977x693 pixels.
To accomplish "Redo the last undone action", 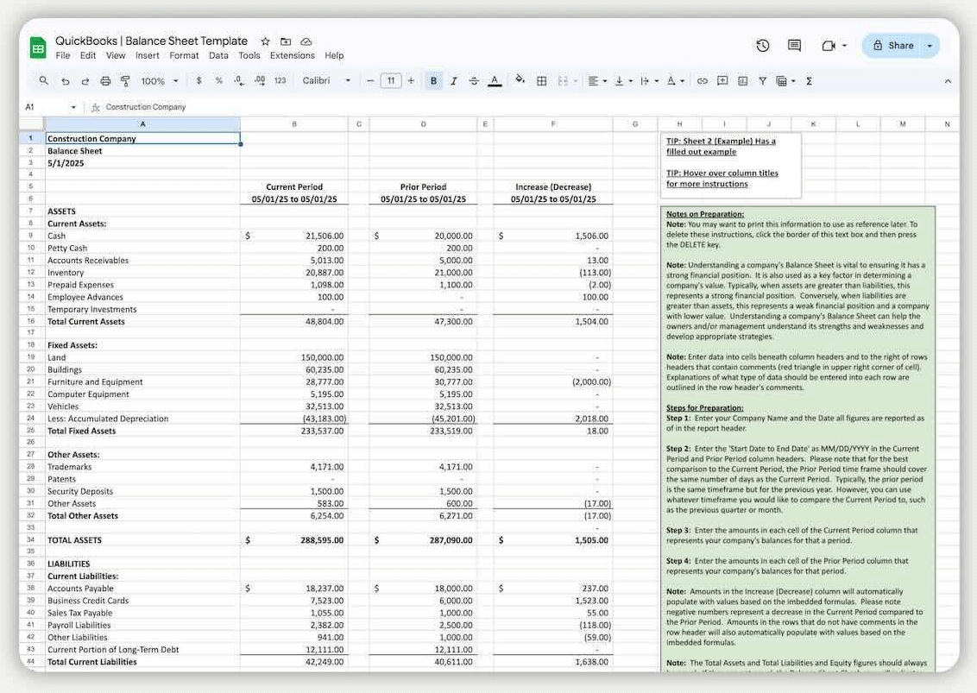I will 85,81.
